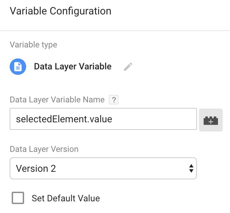
Task: Click the empty middle of the Version 2 selector
Action: click(x=122, y=168)
